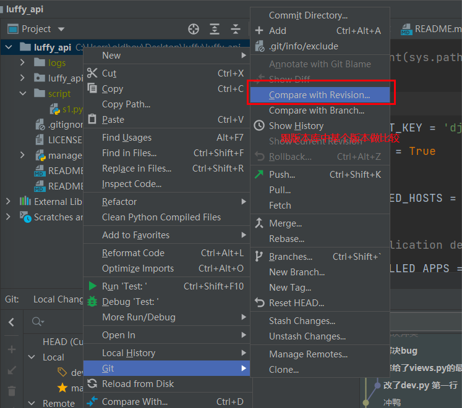This screenshot has height=408, width=462.
Task: Open More Run/Debug submenu
Action: (167, 317)
